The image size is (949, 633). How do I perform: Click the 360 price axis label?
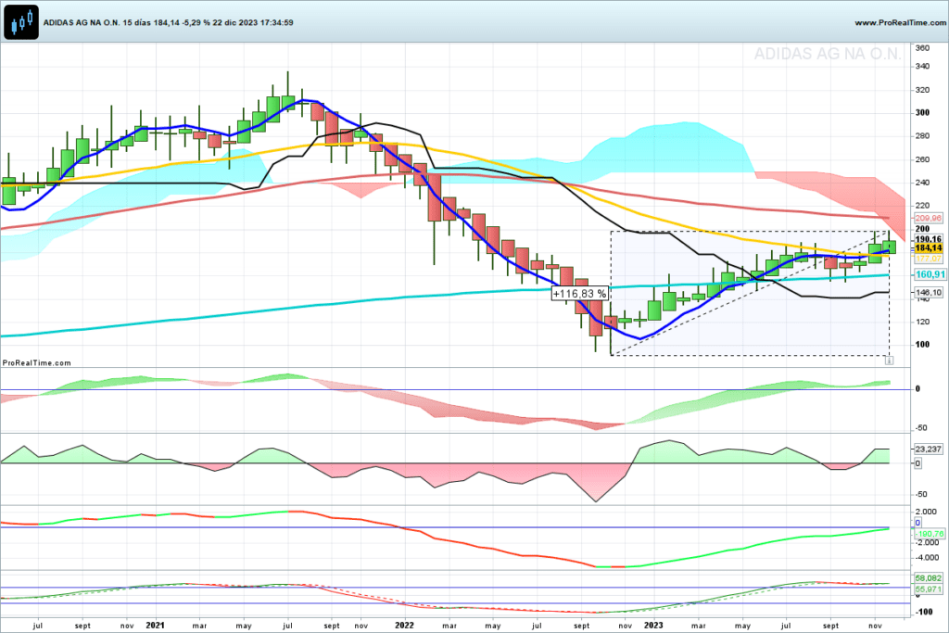[x=922, y=48]
